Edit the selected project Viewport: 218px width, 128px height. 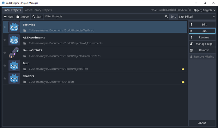(x=202, y=25)
